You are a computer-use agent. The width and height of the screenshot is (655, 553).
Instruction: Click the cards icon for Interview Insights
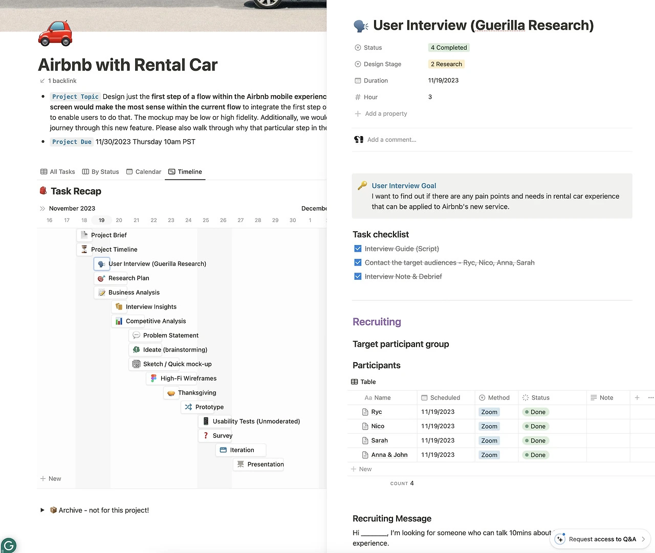coord(119,307)
